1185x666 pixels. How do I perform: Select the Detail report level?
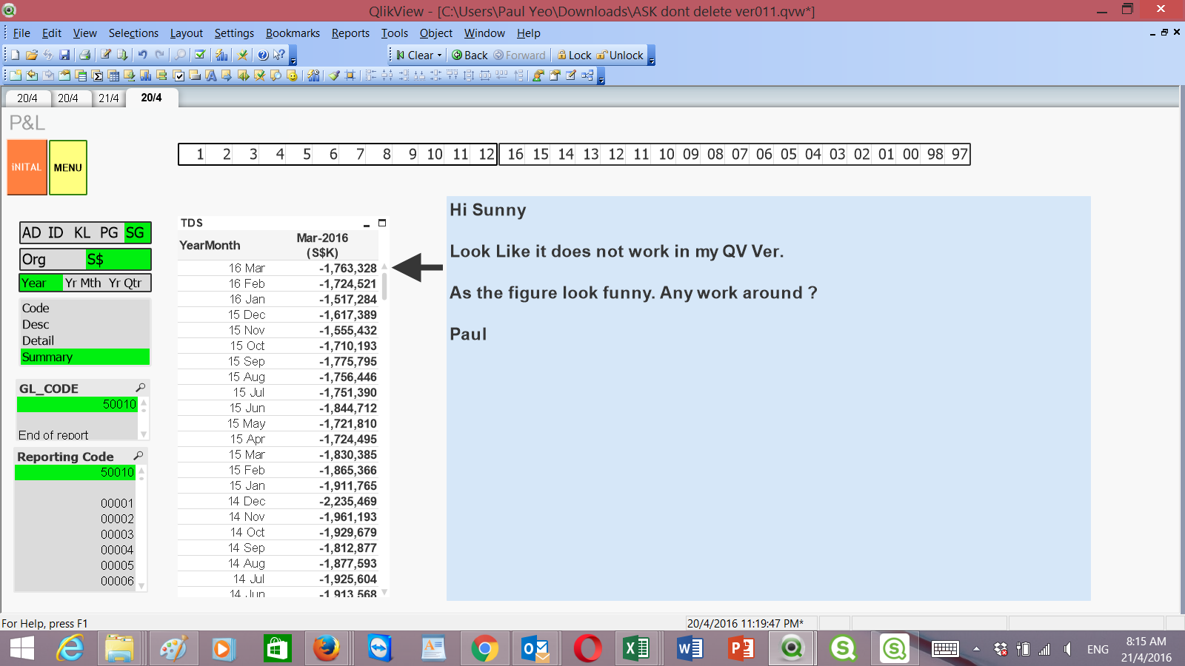click(84, 340)
